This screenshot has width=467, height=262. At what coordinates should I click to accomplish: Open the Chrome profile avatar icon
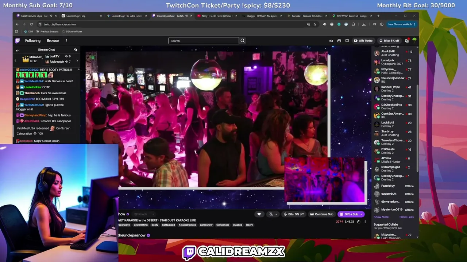pos(382,24)
